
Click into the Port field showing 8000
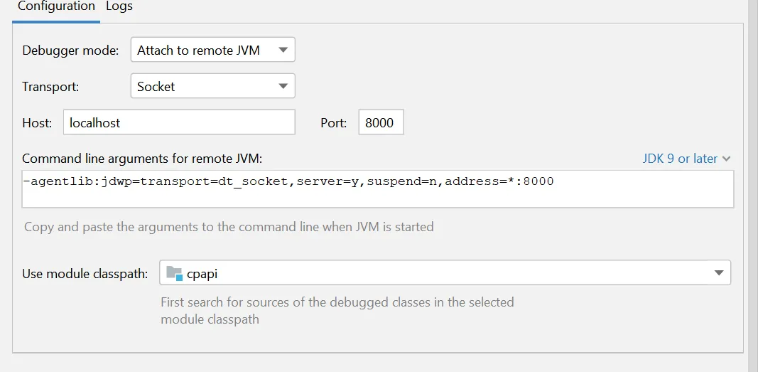pyautogui.click(x=380, y=122)
